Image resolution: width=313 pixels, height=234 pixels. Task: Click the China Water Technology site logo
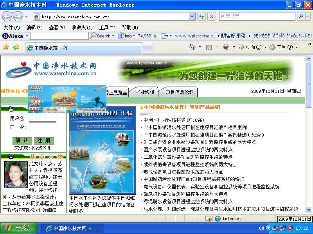51,69
